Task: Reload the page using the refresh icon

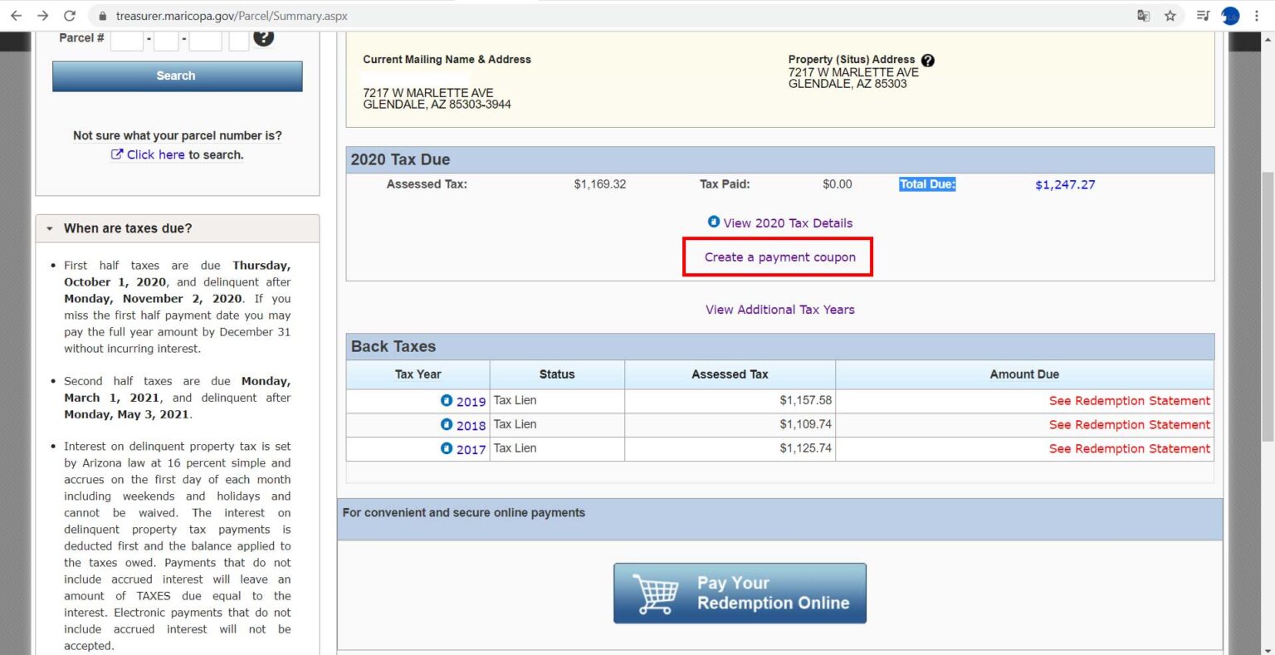Action: click(70, 16)
